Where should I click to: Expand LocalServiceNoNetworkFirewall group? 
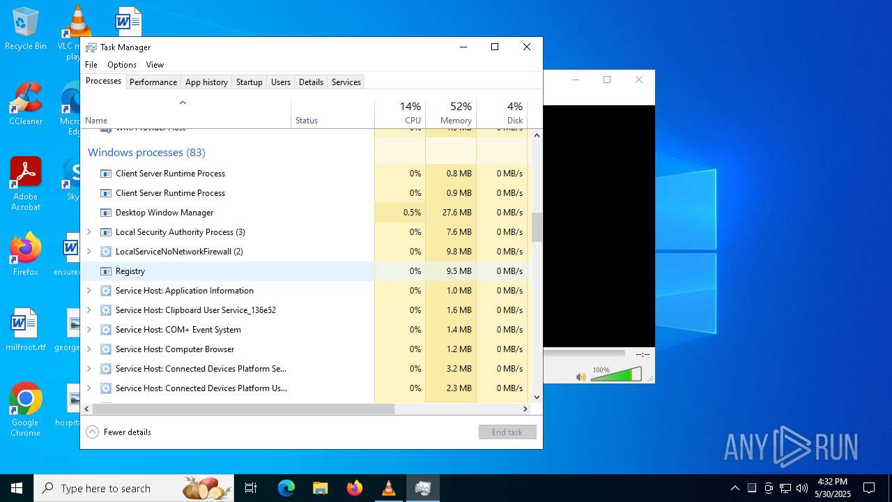click(89, 252)
